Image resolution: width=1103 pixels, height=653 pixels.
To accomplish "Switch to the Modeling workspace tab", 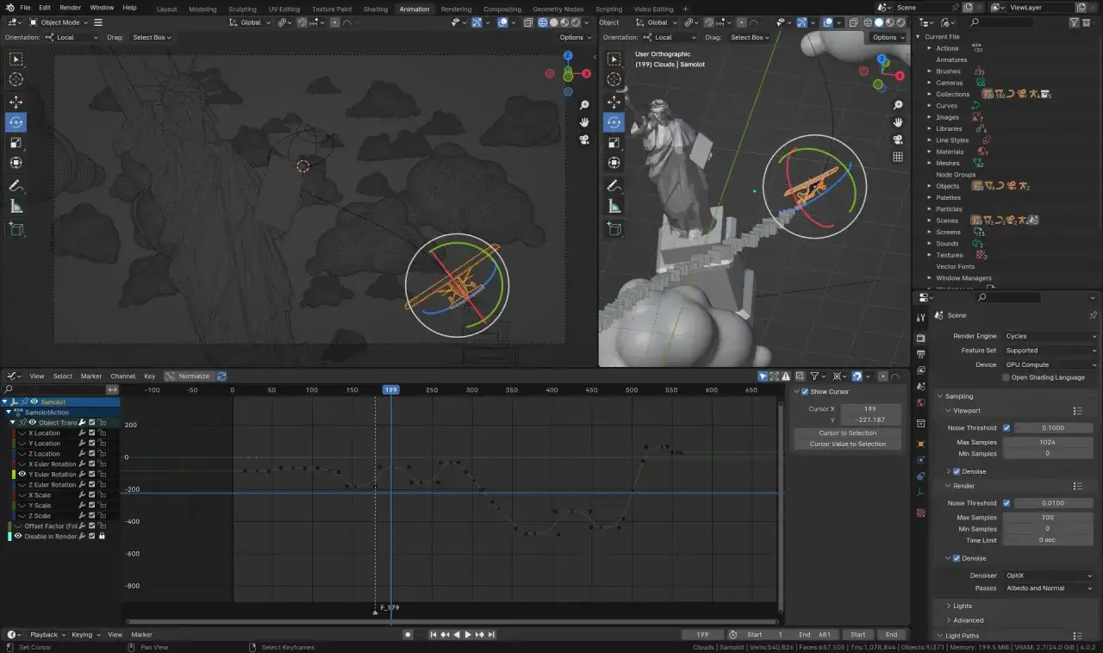I will point(203,9).
